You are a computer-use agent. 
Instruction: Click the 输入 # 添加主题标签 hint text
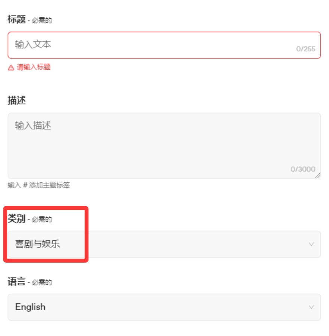[39, 185]
